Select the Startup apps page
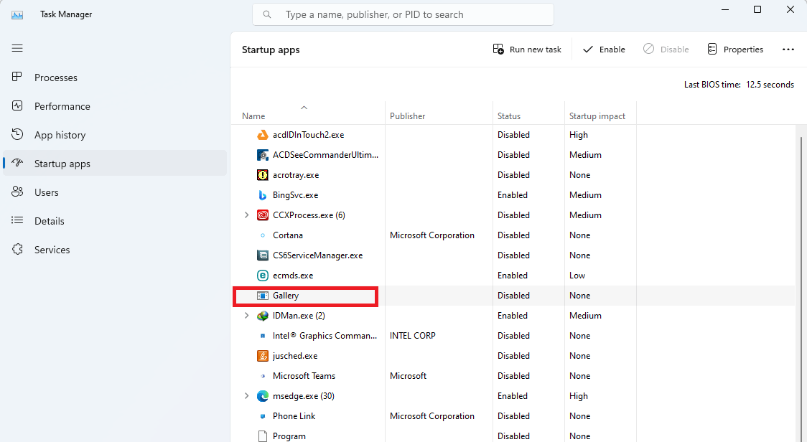 click(115, 163)
